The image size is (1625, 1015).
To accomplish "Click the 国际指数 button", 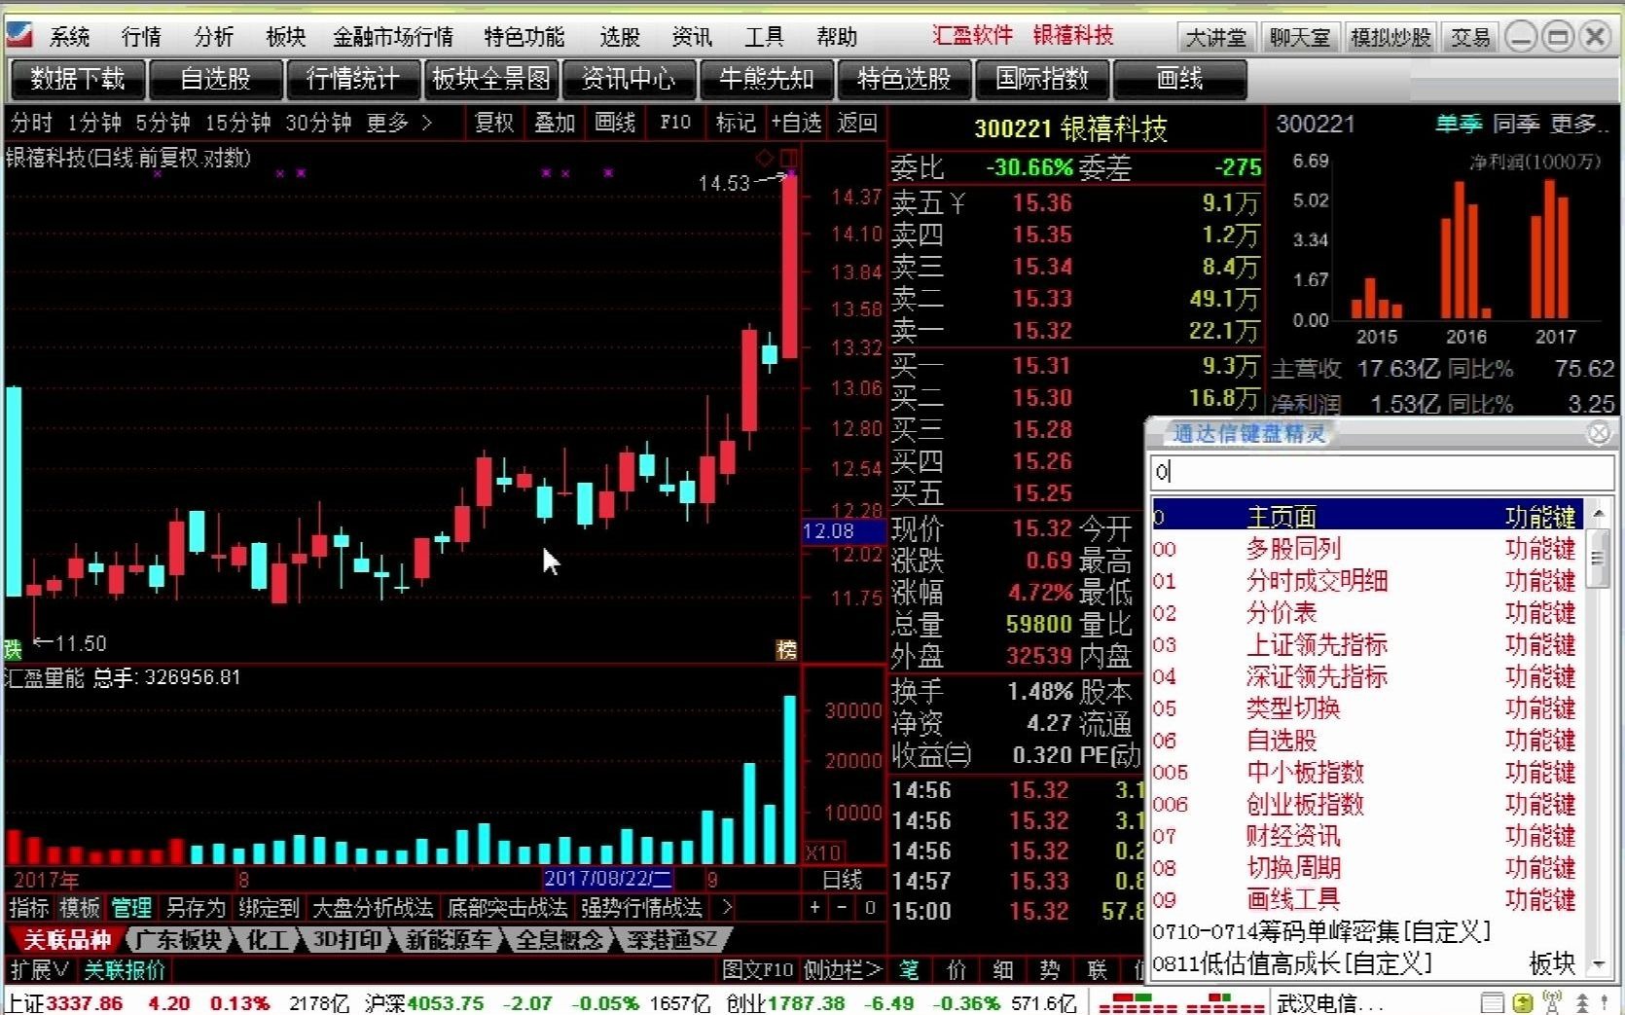I will point(1041,79).
